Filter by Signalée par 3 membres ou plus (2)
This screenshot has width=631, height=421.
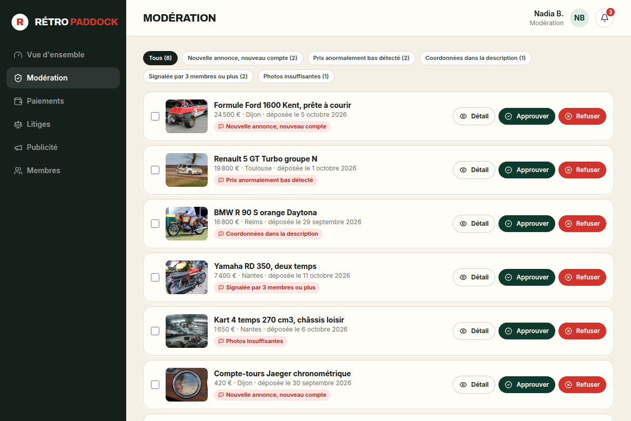[x=198, y=76]
